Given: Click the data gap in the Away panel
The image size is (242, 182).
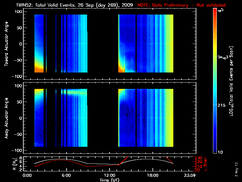Looking at the screenshot, I should tap(103, 118).
